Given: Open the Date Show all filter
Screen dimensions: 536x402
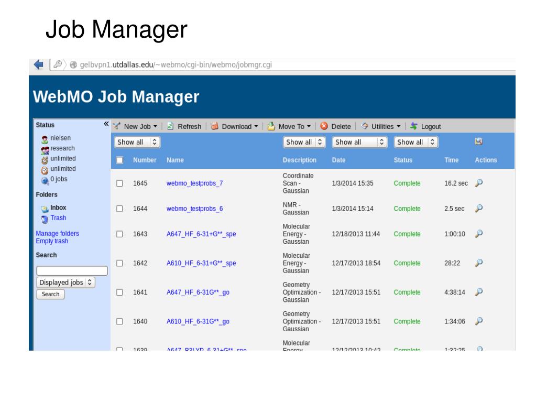Looking at the screenshot, I should pos(359,142).
